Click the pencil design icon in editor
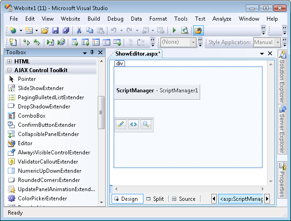 [121, 125]
